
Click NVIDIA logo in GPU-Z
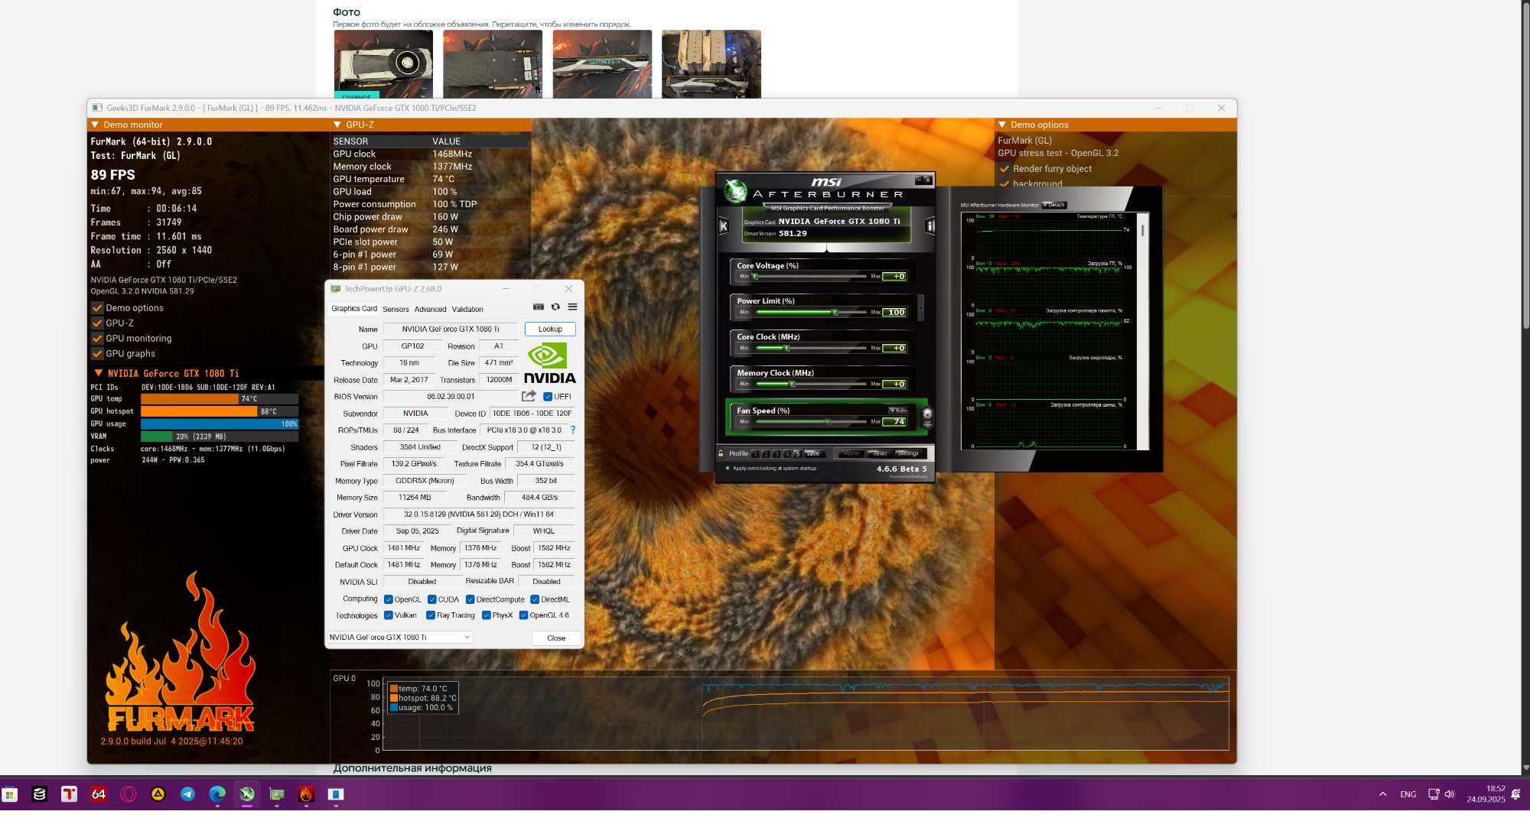[x=549, y=363]
